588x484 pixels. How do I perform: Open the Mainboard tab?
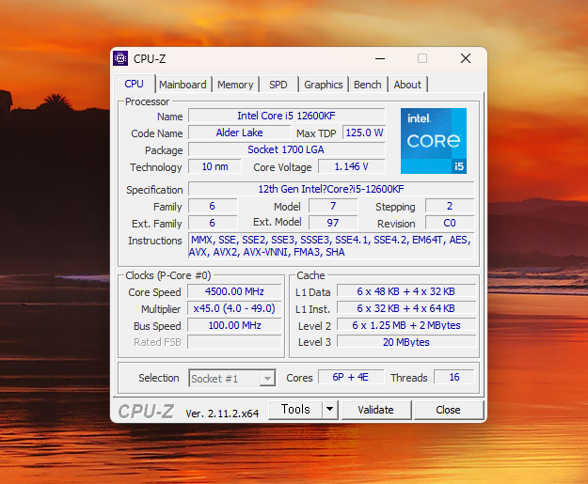[183, 85]
